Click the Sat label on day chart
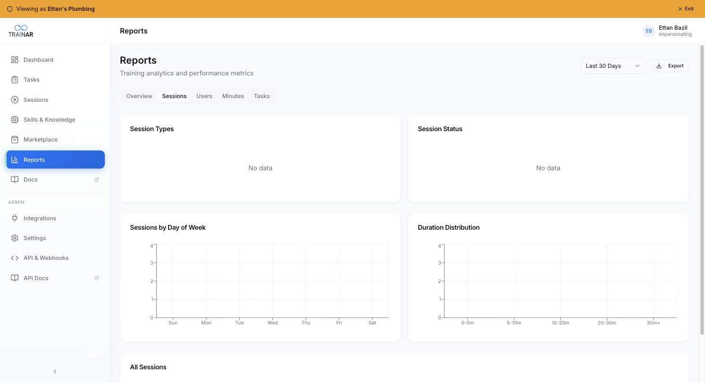 tap(372, 323)
